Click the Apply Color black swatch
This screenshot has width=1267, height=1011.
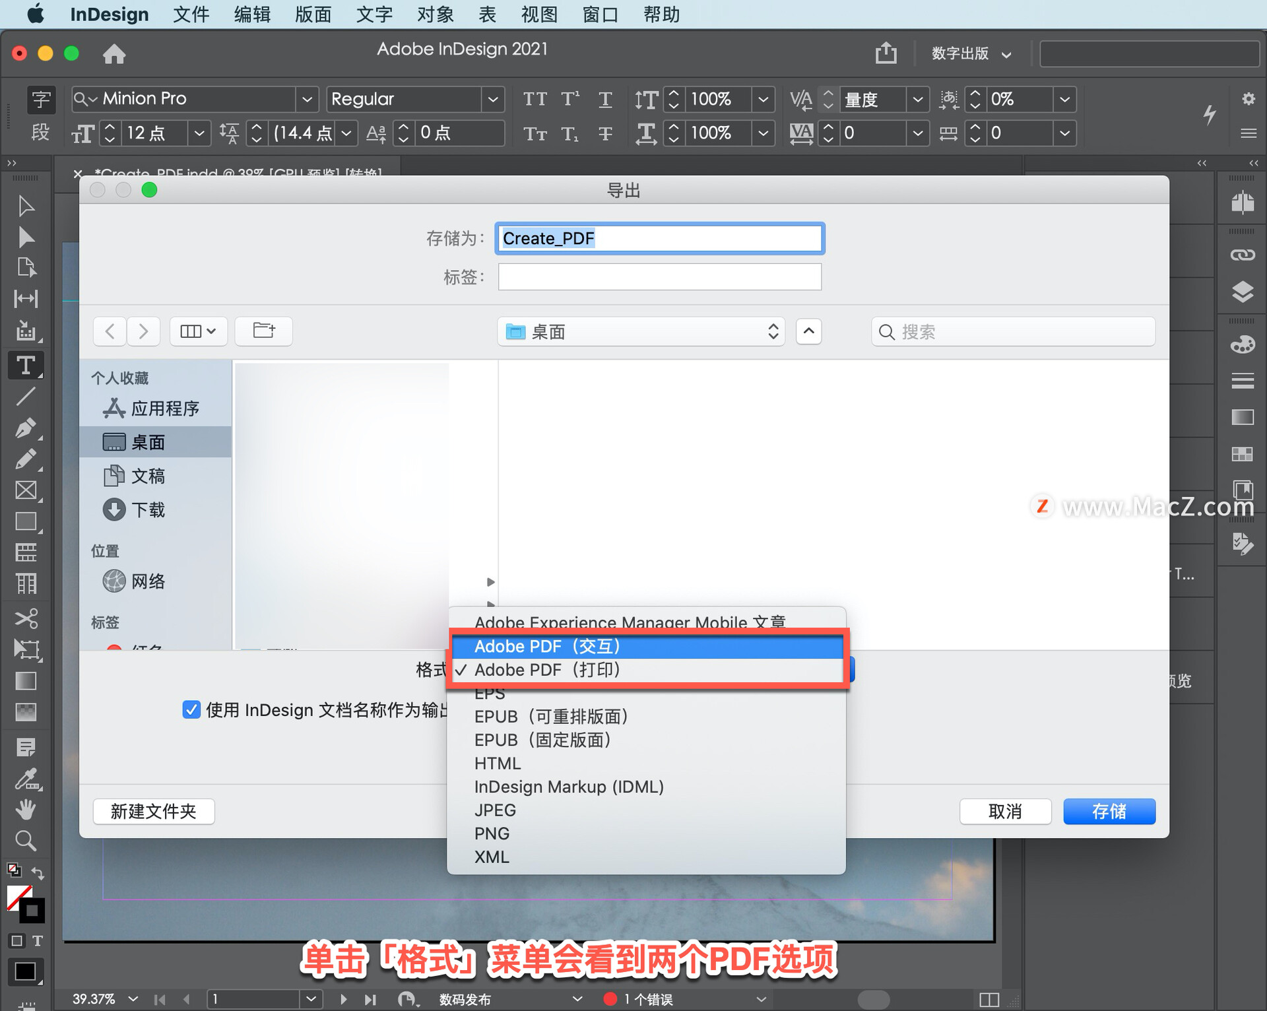click(x=26, y=971)
